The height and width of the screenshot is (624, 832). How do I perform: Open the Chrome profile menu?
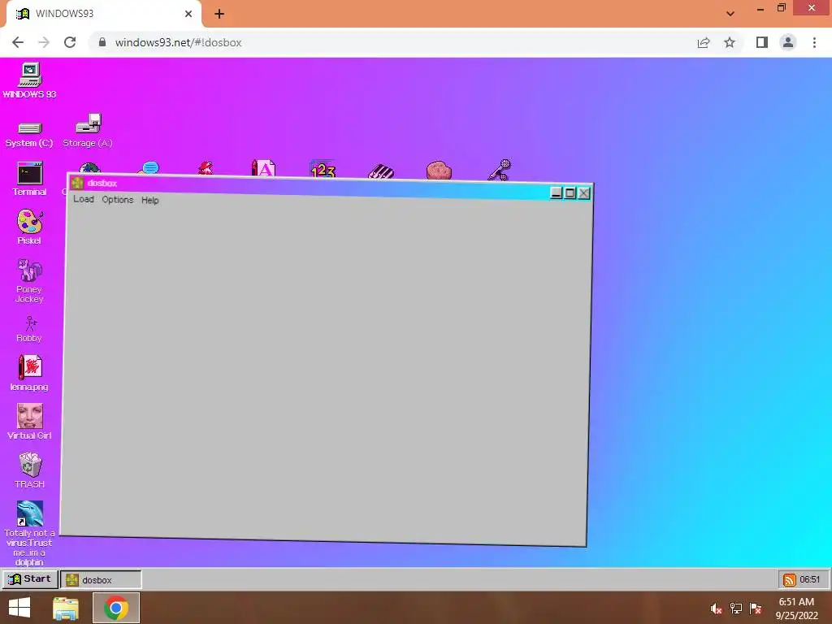788,42
